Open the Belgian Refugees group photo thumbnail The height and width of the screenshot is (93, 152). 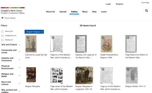31,75
